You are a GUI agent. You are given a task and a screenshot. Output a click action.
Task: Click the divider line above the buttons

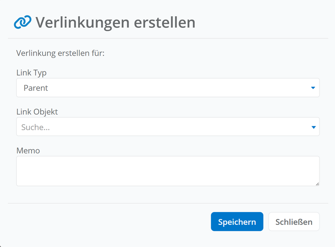pos(168,203)
